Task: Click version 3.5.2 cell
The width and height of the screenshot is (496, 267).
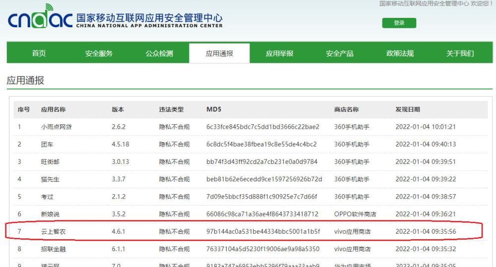Action: click(119, 214)
